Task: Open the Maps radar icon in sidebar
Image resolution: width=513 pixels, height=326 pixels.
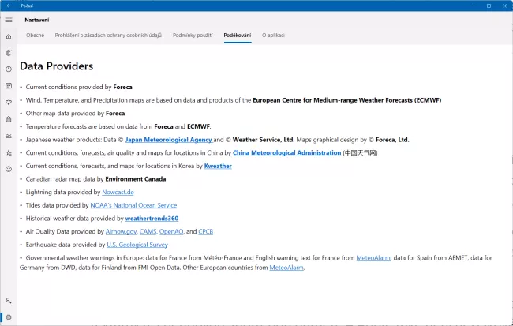Action: 9,53
